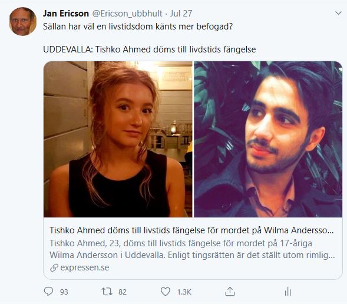
Task: Click the @Ericson_ubbhult handle
Action: (127, 14)
